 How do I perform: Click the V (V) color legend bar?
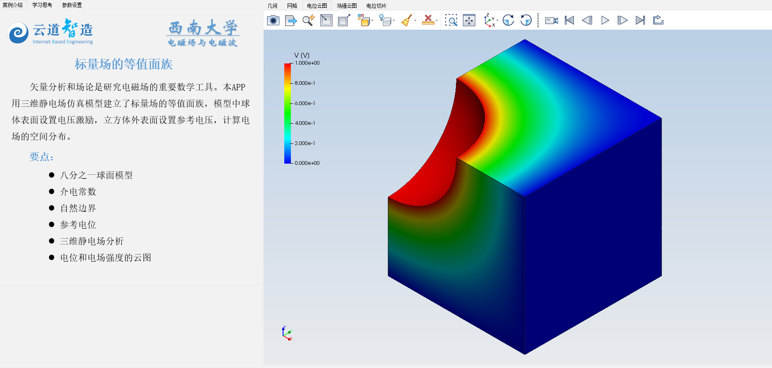tap(288, 113)
